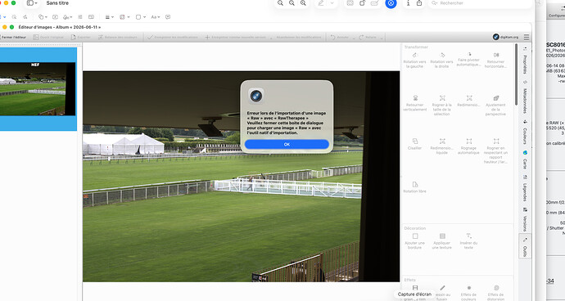Open the markup pen dropdown arrow

332,3
